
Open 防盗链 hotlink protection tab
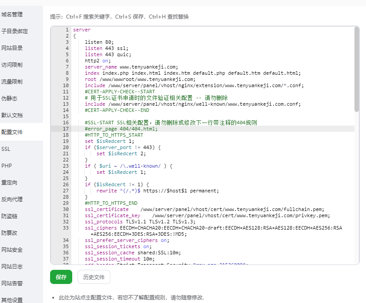(9, 216)
